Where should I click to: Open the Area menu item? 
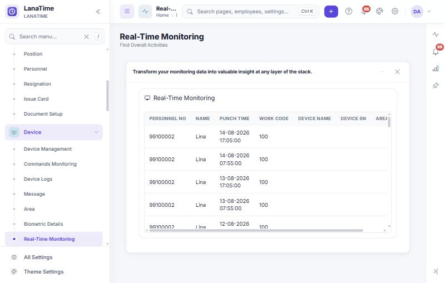[29, 209]
